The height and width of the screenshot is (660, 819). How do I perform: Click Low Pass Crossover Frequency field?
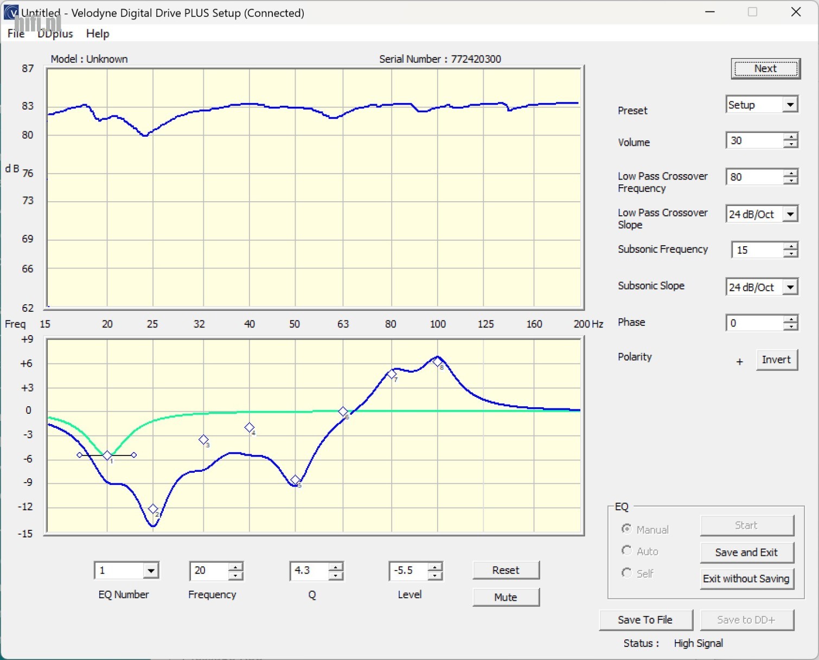pos(754,177)
